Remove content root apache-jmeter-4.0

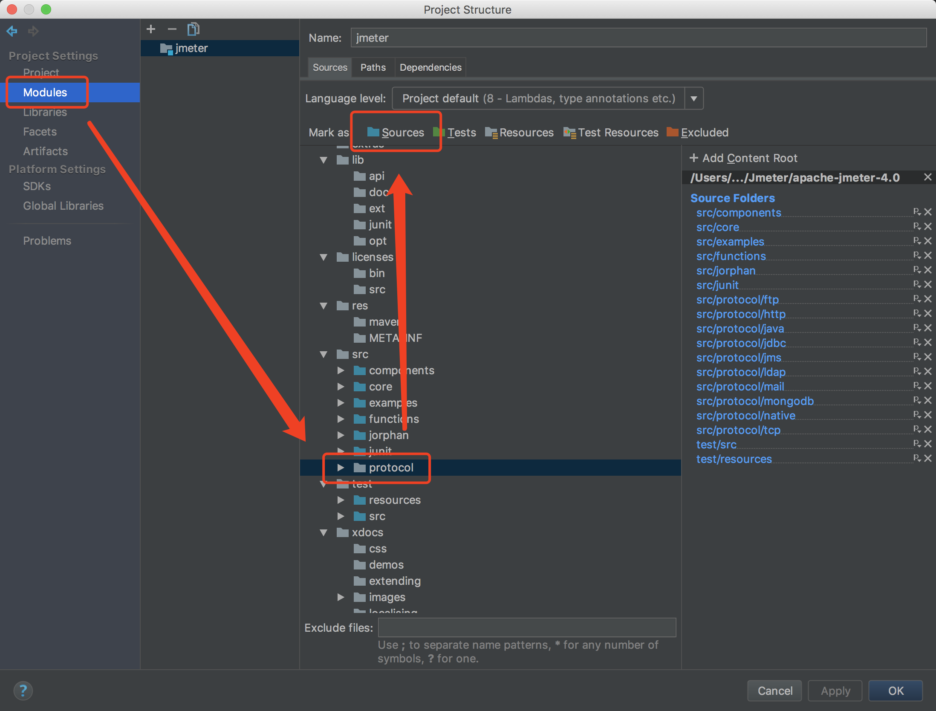927,177
